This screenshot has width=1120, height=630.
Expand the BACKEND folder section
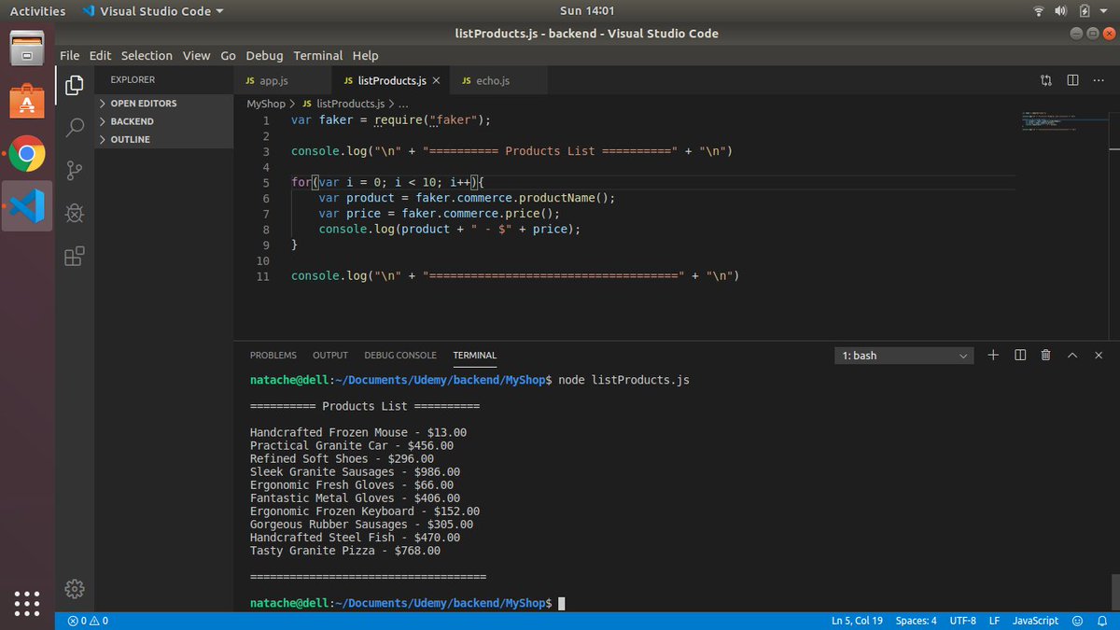point(163,121)
